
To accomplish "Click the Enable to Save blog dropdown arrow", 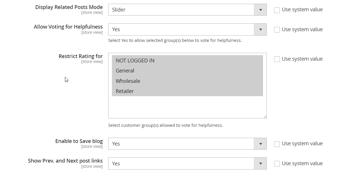I will 260,144.
